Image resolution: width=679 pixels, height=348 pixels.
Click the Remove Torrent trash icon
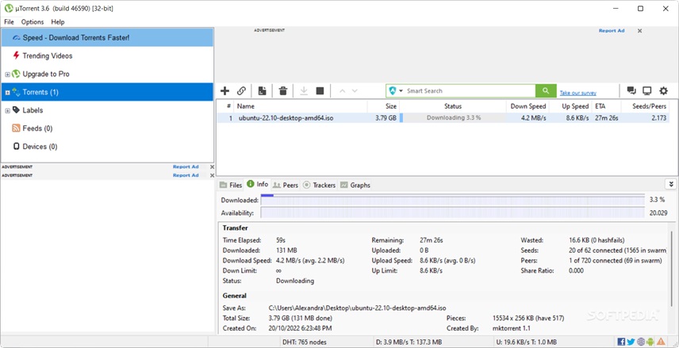(282, 91)
